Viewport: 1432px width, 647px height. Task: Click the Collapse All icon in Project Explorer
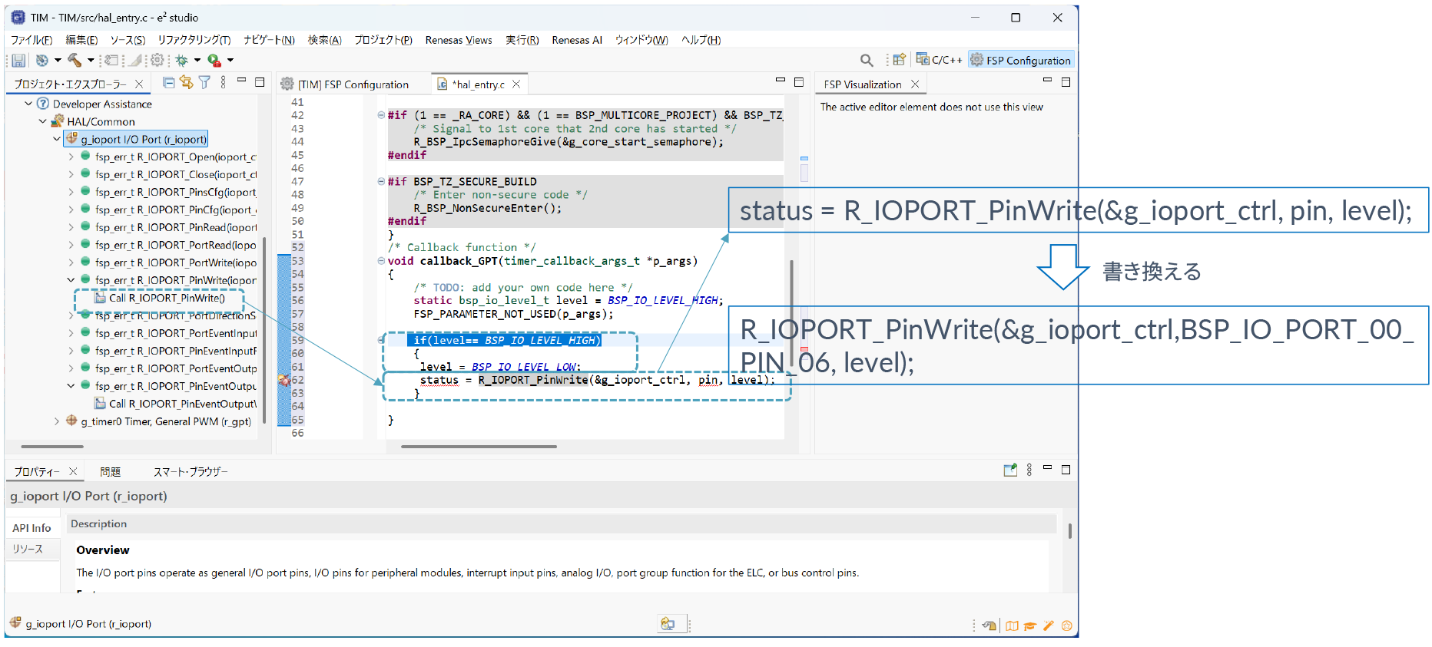point(169,82)
